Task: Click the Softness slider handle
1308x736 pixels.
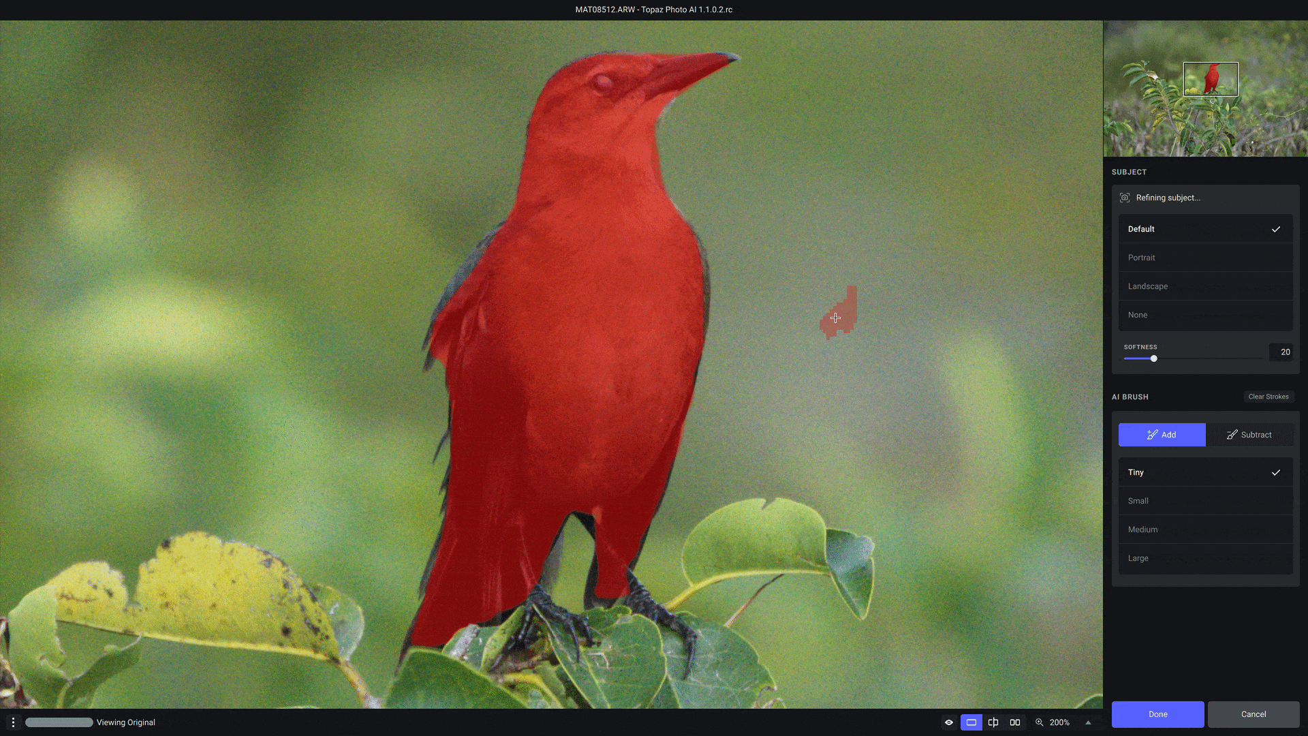Action: (1153, 358)
